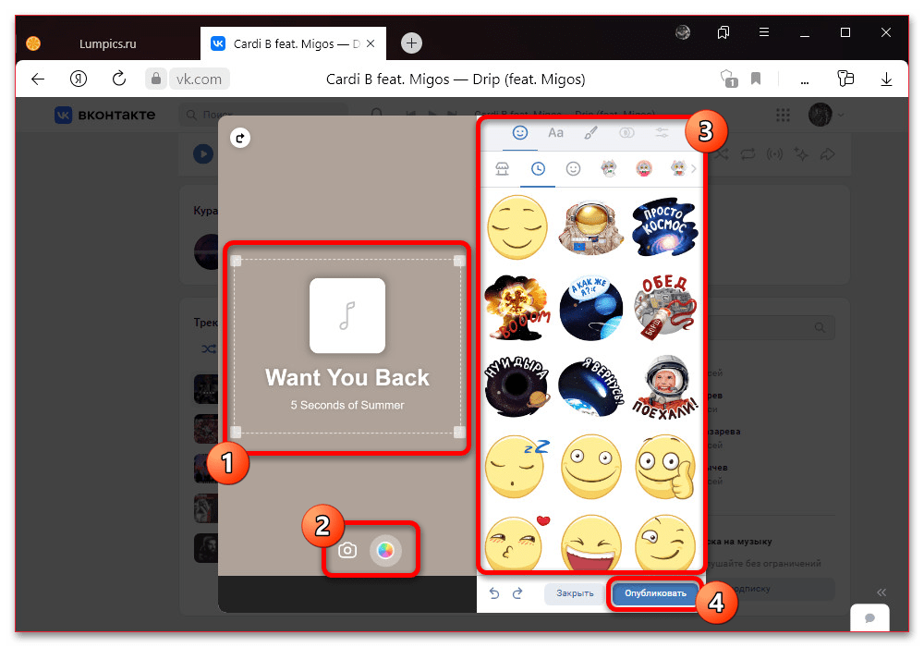Add the sleeping zZ smiley sticker
924x647 pixels.
click(x=517, y=467)
